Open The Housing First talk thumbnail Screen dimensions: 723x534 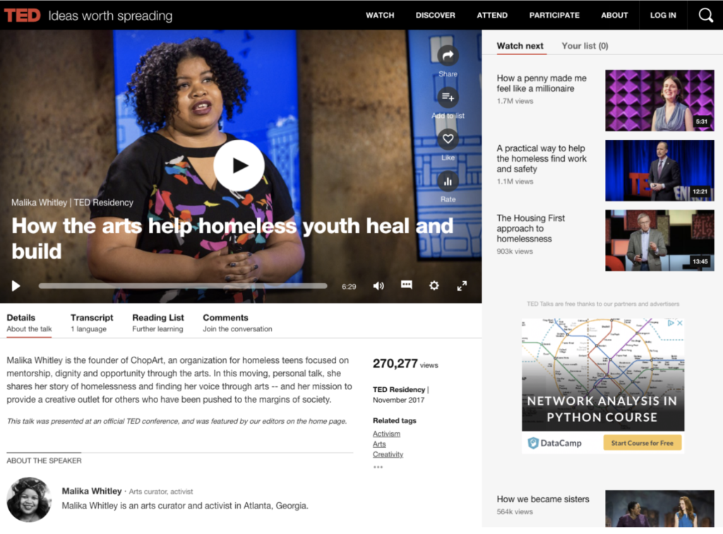tap(659, 240)
